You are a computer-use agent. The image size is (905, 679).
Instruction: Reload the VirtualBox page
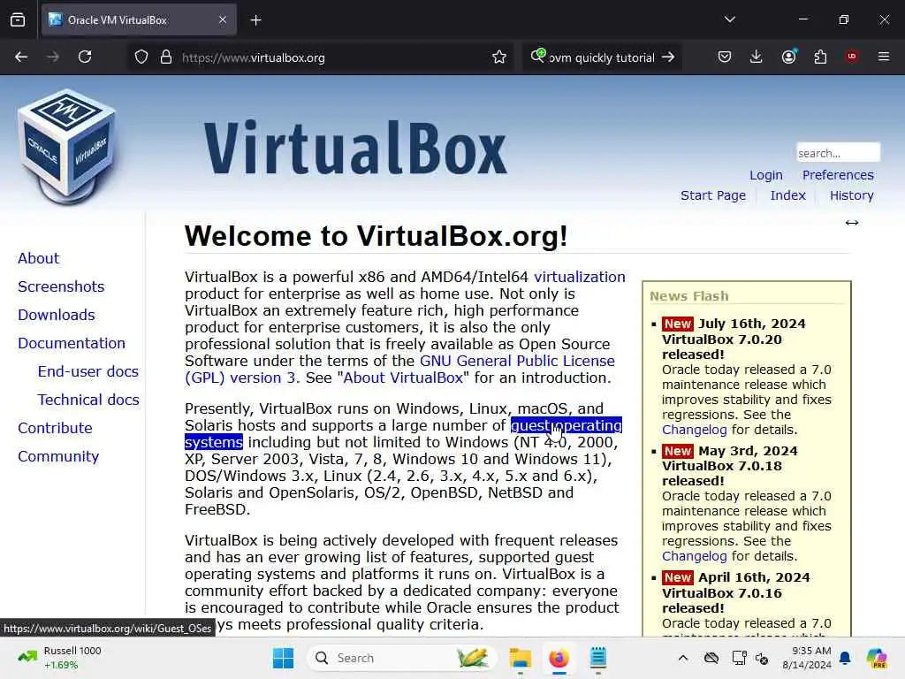click(x=85, y=57)
